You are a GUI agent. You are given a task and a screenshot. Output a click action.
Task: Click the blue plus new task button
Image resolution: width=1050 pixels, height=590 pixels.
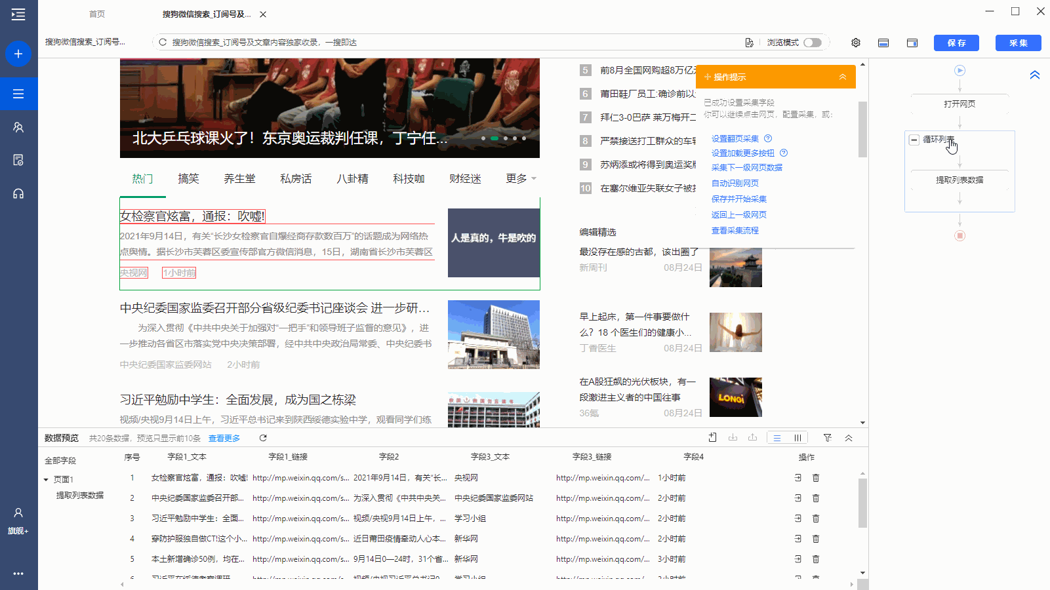coord(18,54)
